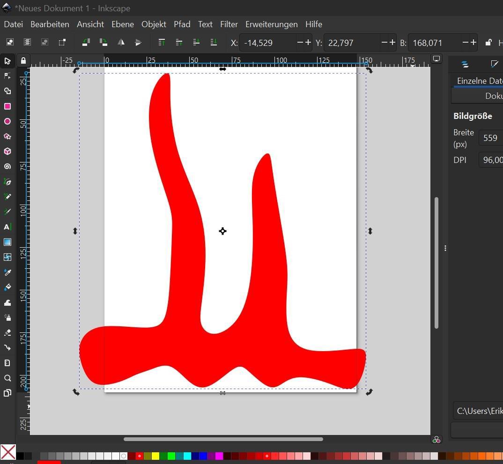The height and width of the screenshot is (464, 503).
Task: Flip selection horizontally via toolbar icon
Action: point(121,43)
